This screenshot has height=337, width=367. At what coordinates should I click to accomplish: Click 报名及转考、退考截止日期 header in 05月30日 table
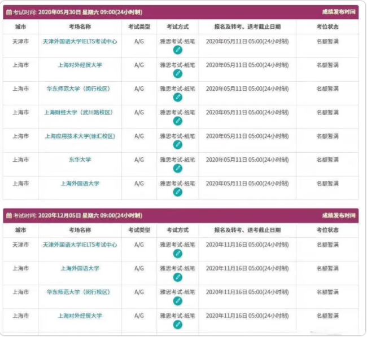[x=247, y=27]
